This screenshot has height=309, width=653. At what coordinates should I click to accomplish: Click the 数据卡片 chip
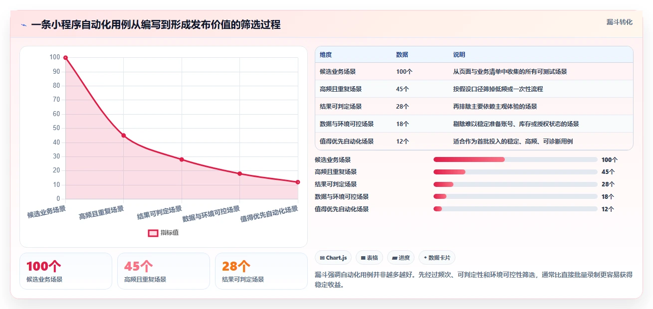pyautogui.click(x=437, y=258)
